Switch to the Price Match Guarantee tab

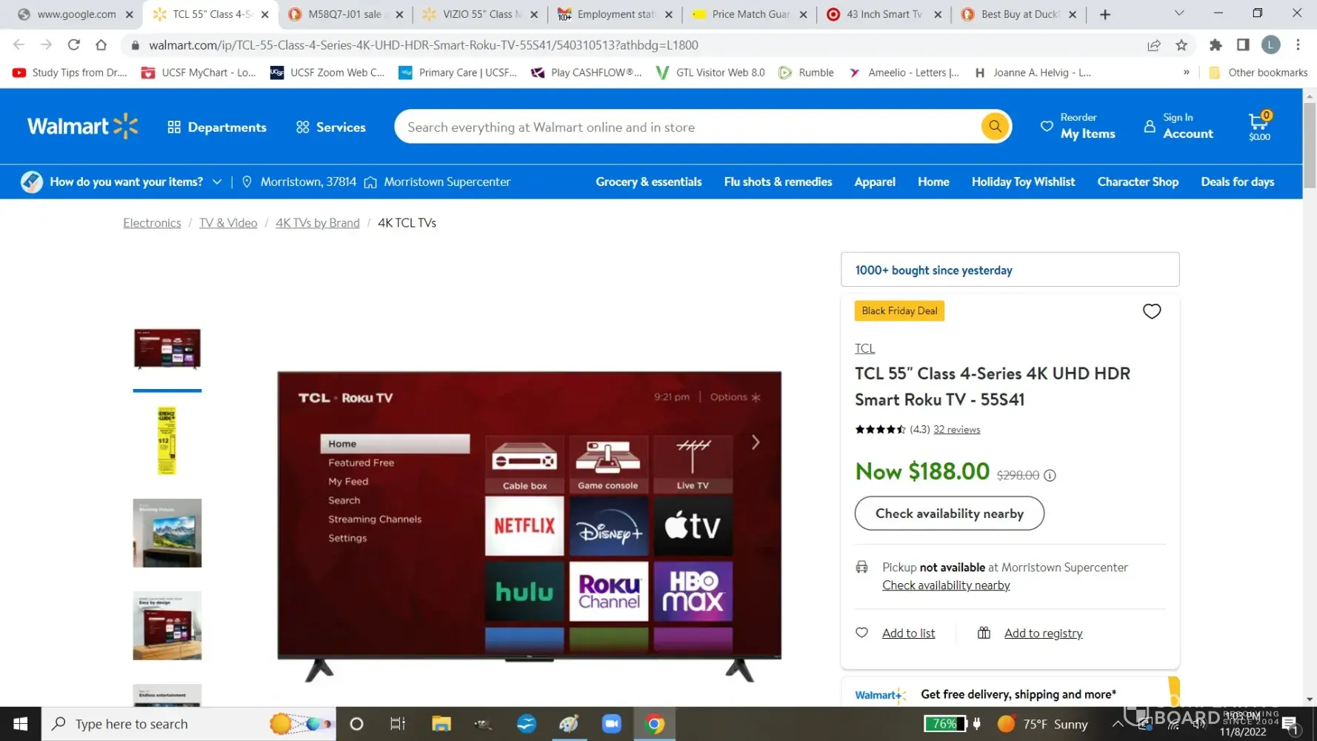click(748, 14)
